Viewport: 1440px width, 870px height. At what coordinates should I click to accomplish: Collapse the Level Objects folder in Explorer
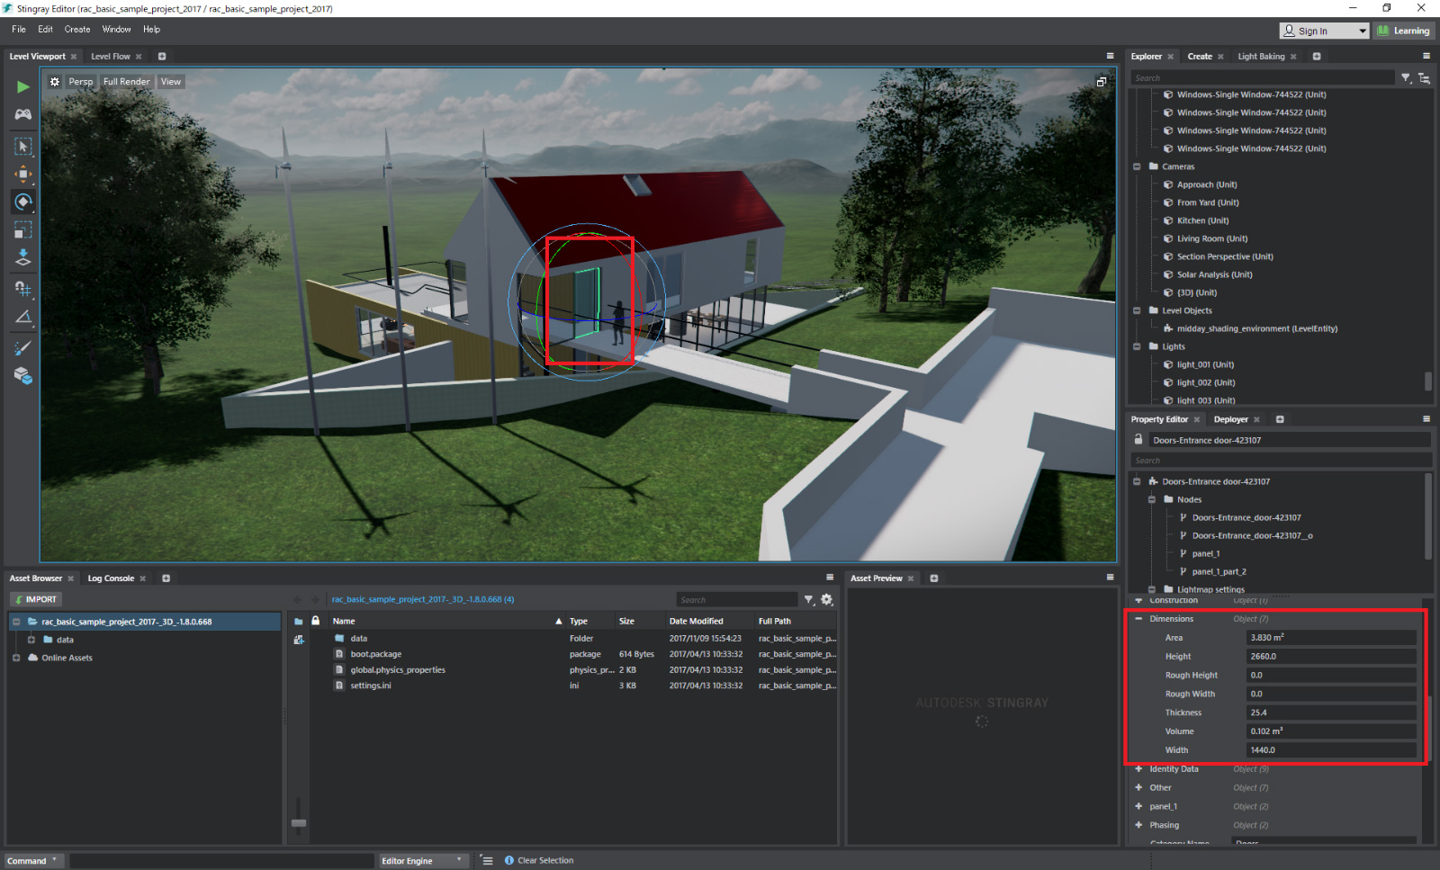coord(1137,310)
